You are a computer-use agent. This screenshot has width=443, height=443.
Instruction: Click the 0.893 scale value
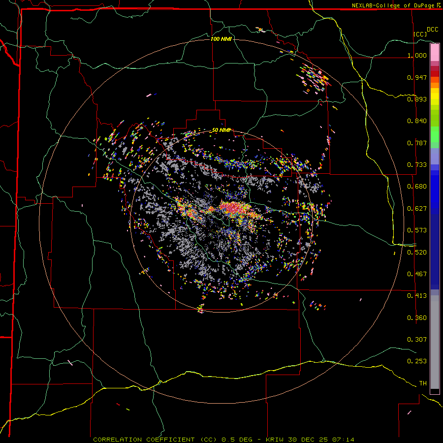point(417,99)
